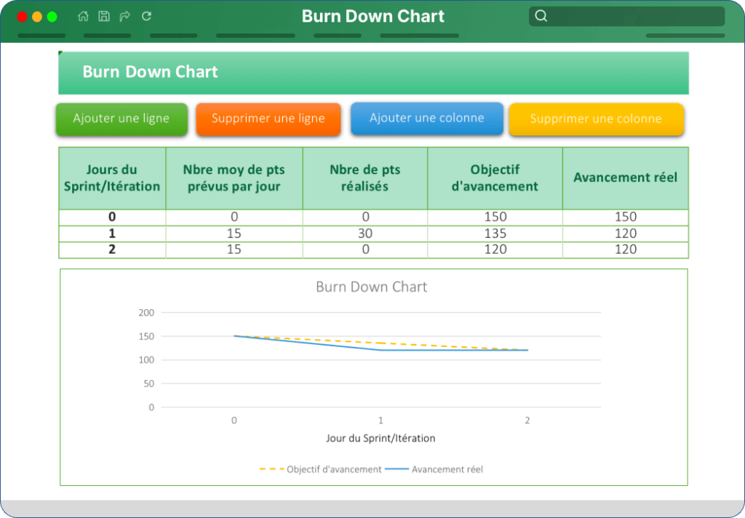Click the Supprimer une ligne button
Screen dimensions: 745x518
268,119
